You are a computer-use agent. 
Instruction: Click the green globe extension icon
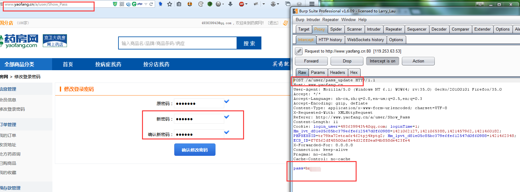[210, 4]
